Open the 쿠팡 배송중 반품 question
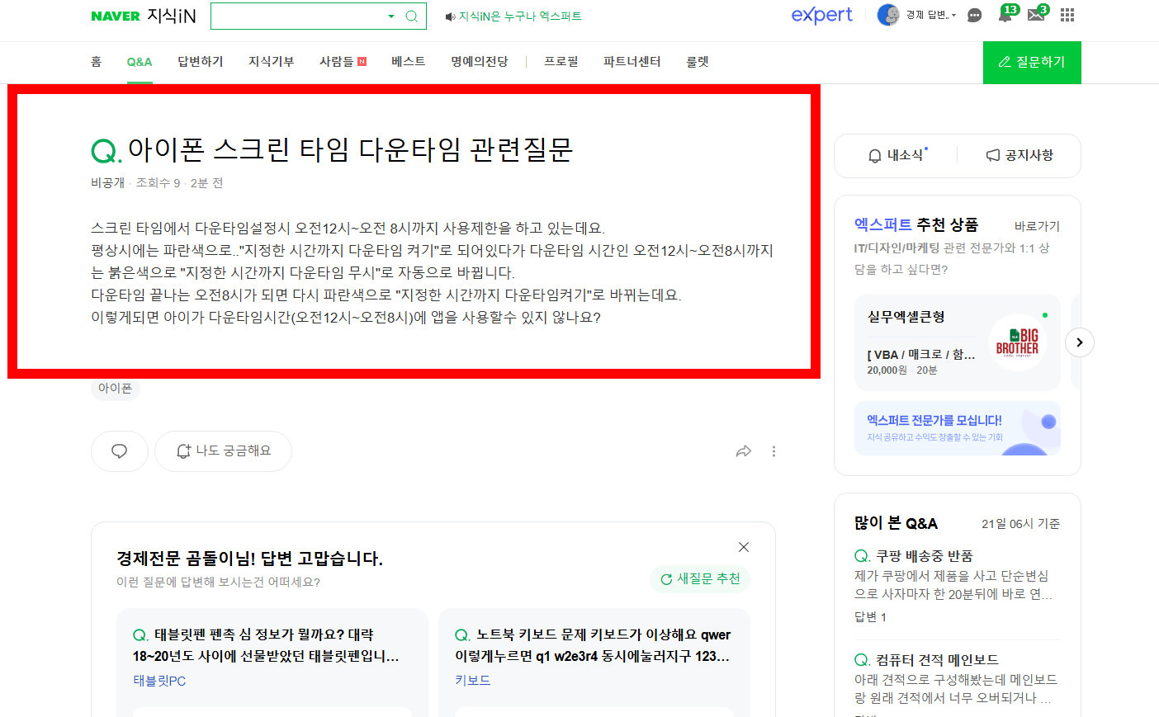The height and width of the screenshot is (717, 1159). (x=925, y=556)
